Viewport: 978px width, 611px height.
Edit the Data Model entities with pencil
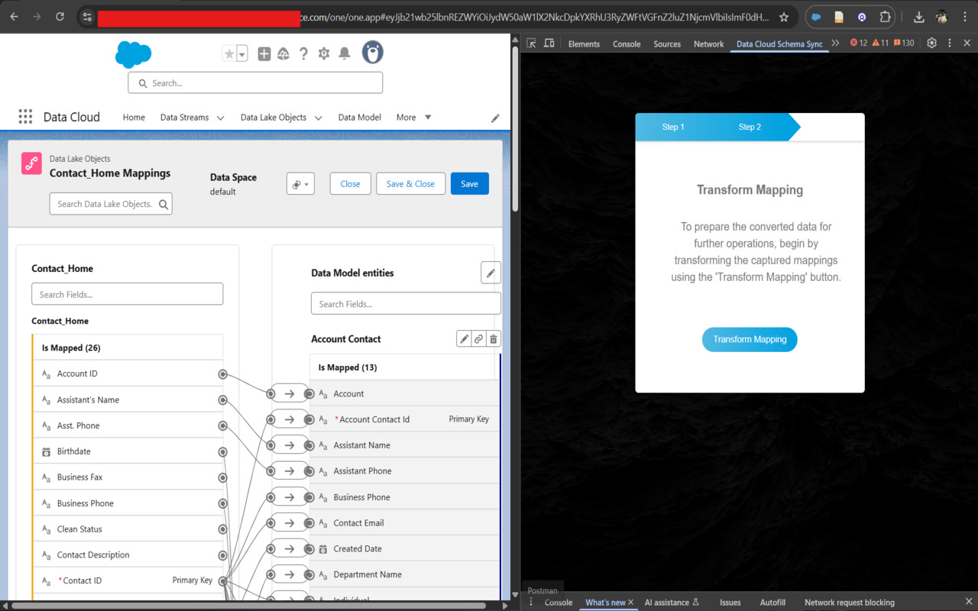pyautogui.click(x=491, y=273)
